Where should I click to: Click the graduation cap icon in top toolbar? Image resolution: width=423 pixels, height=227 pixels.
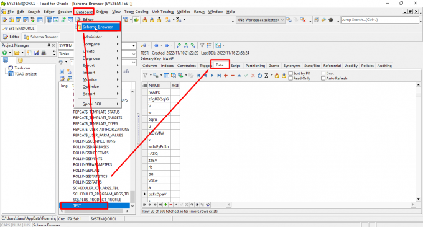coord(331,20)
